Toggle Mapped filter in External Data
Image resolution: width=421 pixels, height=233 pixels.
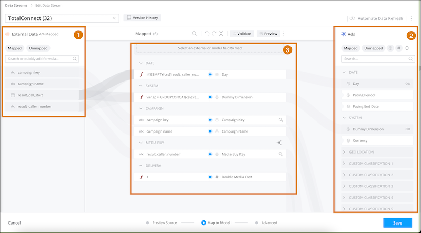[x=15, y=48]
